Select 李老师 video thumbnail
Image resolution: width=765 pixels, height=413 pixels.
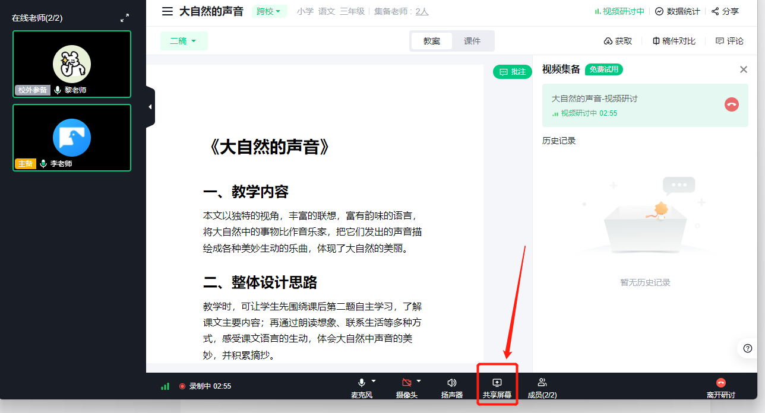tap(72, 138)
